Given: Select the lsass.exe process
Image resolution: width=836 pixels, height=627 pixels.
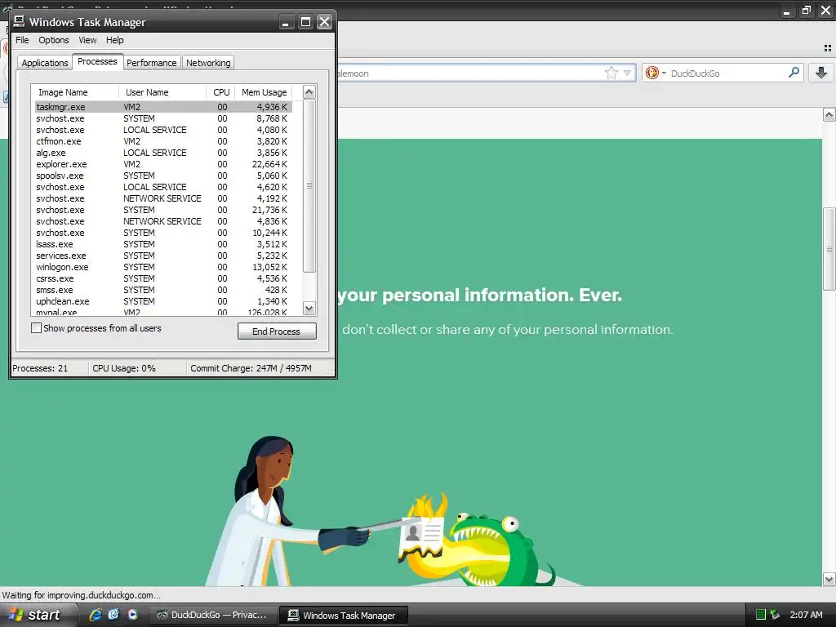Looking at the screenshot, I should [163, 244].
